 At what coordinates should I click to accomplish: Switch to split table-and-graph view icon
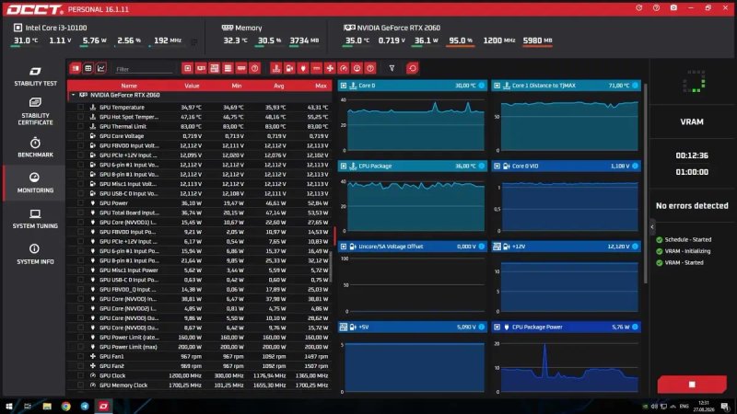coord(76,68)
